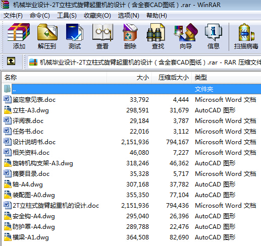Click AutoCAD icon of 安全钩-A4.dwg

8,216
